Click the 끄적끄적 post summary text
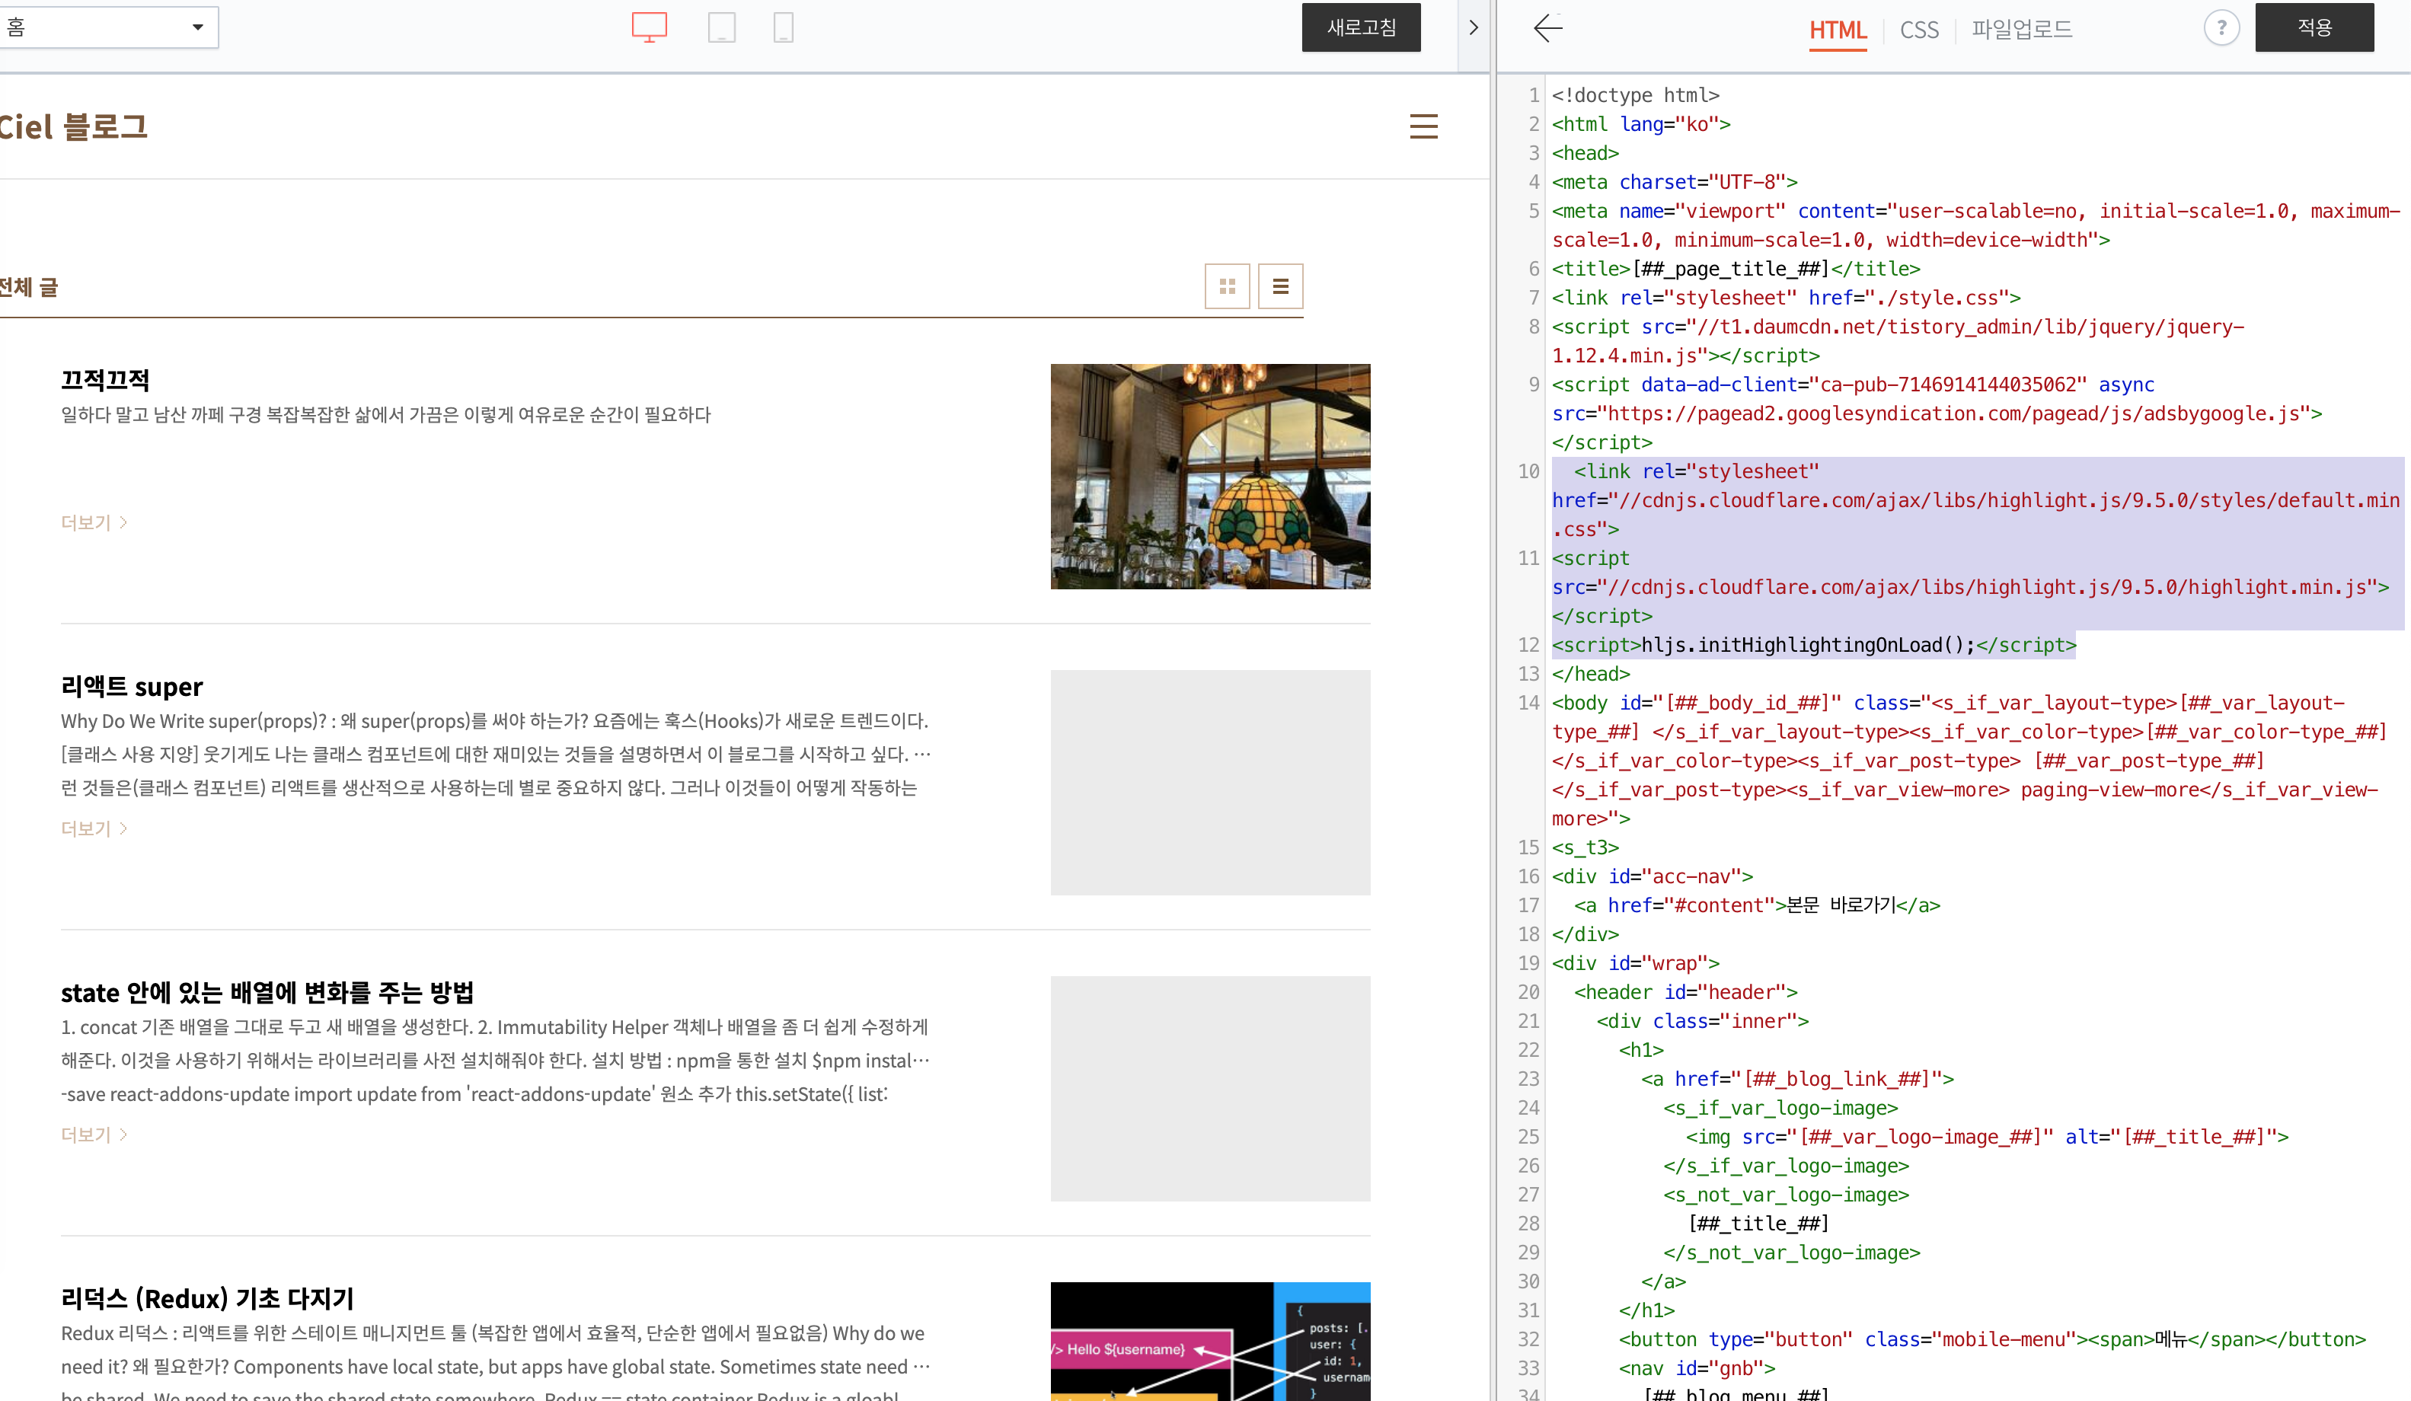This screenshot has height=1401, width=2411. point(385,414)
